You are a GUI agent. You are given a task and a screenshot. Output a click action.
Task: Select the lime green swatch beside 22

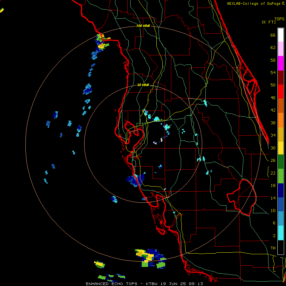[281, 176]
